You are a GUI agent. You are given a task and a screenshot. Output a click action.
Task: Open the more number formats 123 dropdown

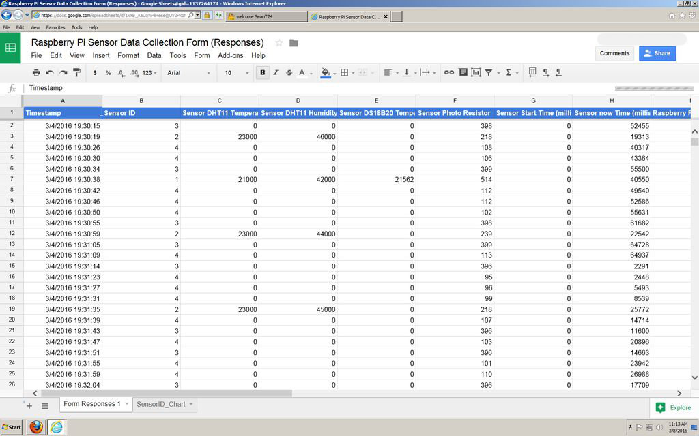(149, 72)
